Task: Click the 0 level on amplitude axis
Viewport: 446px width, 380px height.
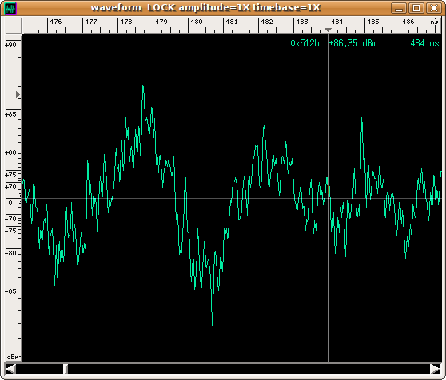Action: (x=10, y=203)
